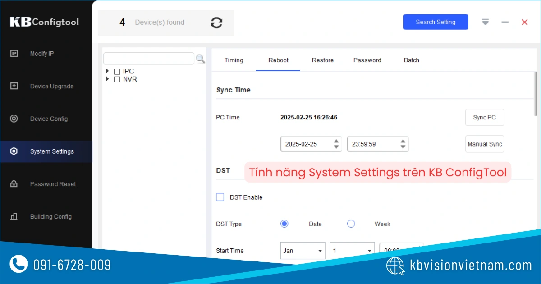
Task: Select the Building Config icon
Action: pos(14,216)
